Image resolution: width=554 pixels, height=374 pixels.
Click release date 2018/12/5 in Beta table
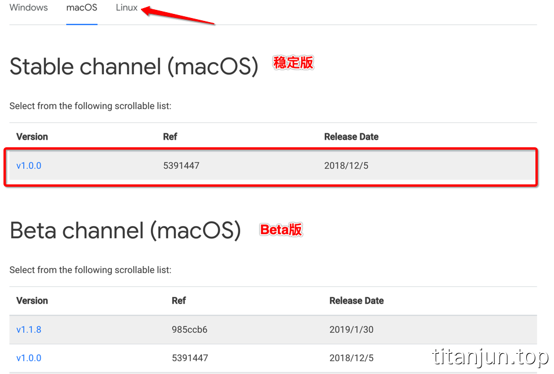352,358
